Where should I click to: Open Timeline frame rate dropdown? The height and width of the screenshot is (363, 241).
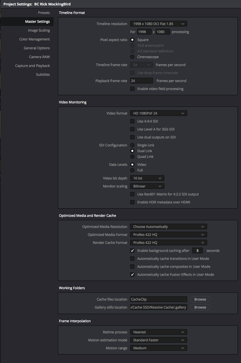pyautogui.click(x=142, y=65)
